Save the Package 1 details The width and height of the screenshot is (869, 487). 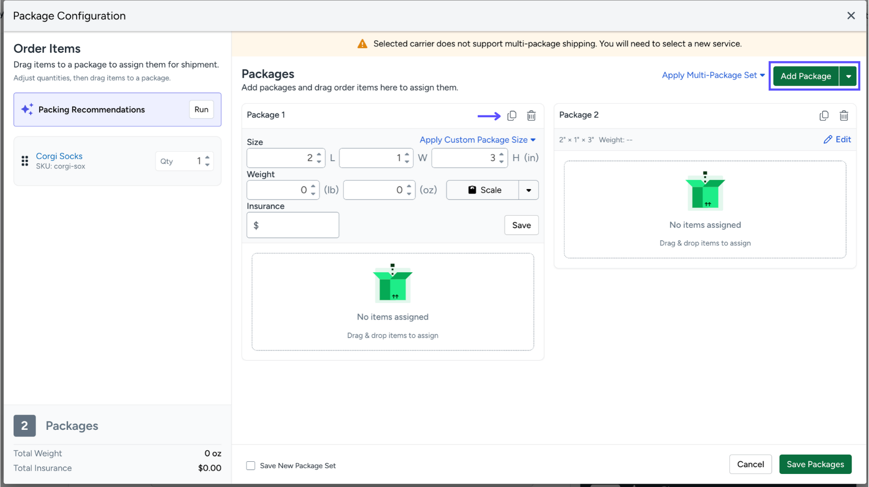click(521, 225)
